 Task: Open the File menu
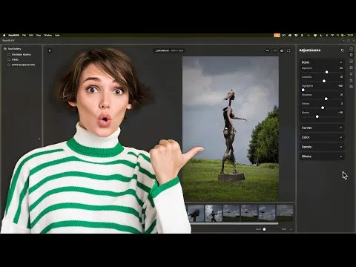tap(24, 36)
